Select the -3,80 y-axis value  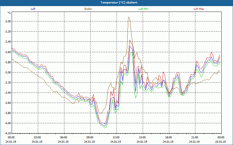[8, 113]
